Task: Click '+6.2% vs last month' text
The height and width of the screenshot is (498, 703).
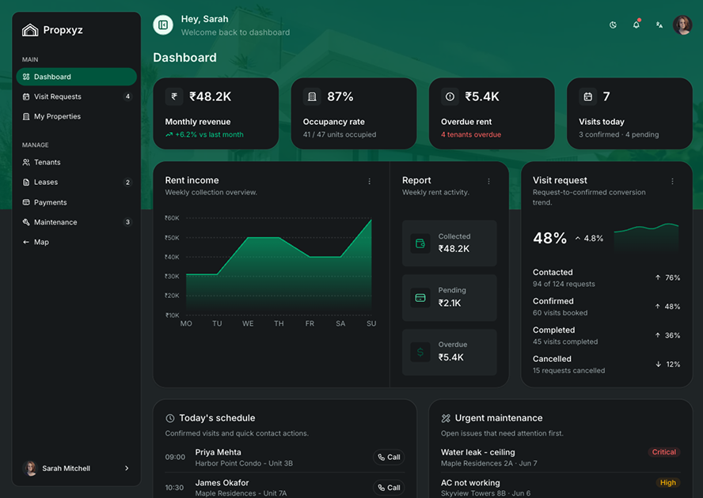Action: [209, 134]
